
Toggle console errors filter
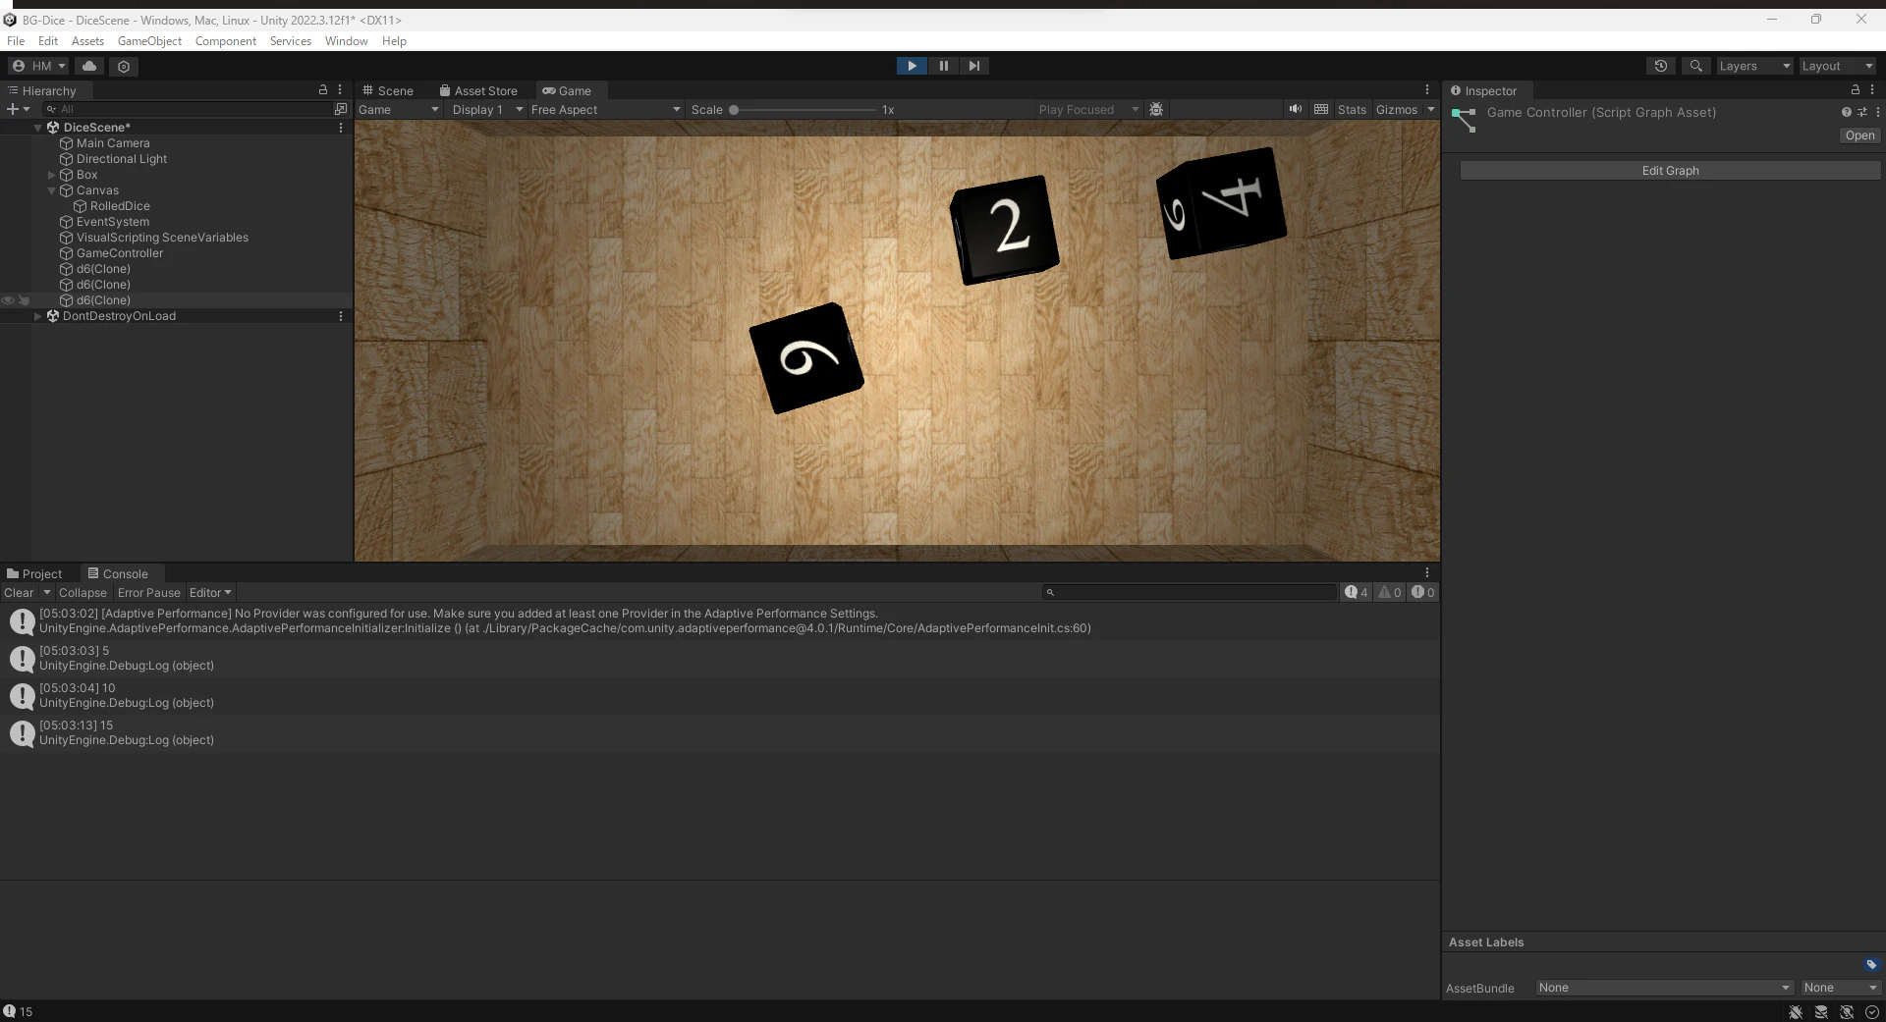tap(1423, 592)
